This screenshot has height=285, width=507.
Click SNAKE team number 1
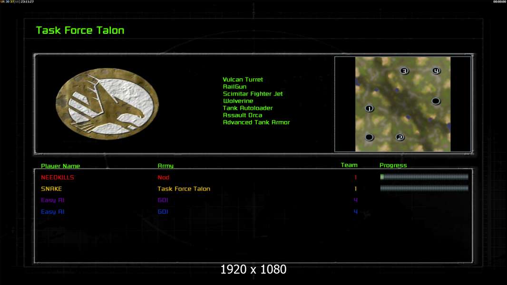point(356,189)
